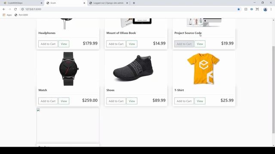The height and width of the screenshot is (154, 275).
Task: Toggle the bookmark star icon
Action: pos(238,9)
